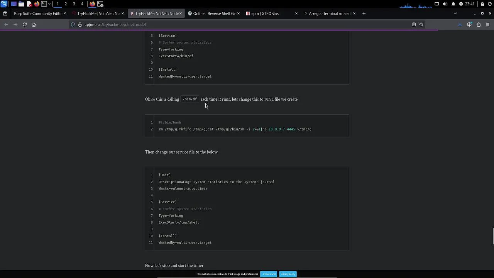Screen dimensions: 494x278
Task: Launch Firefox from the panel launcher
Action: tap(37, 4)
